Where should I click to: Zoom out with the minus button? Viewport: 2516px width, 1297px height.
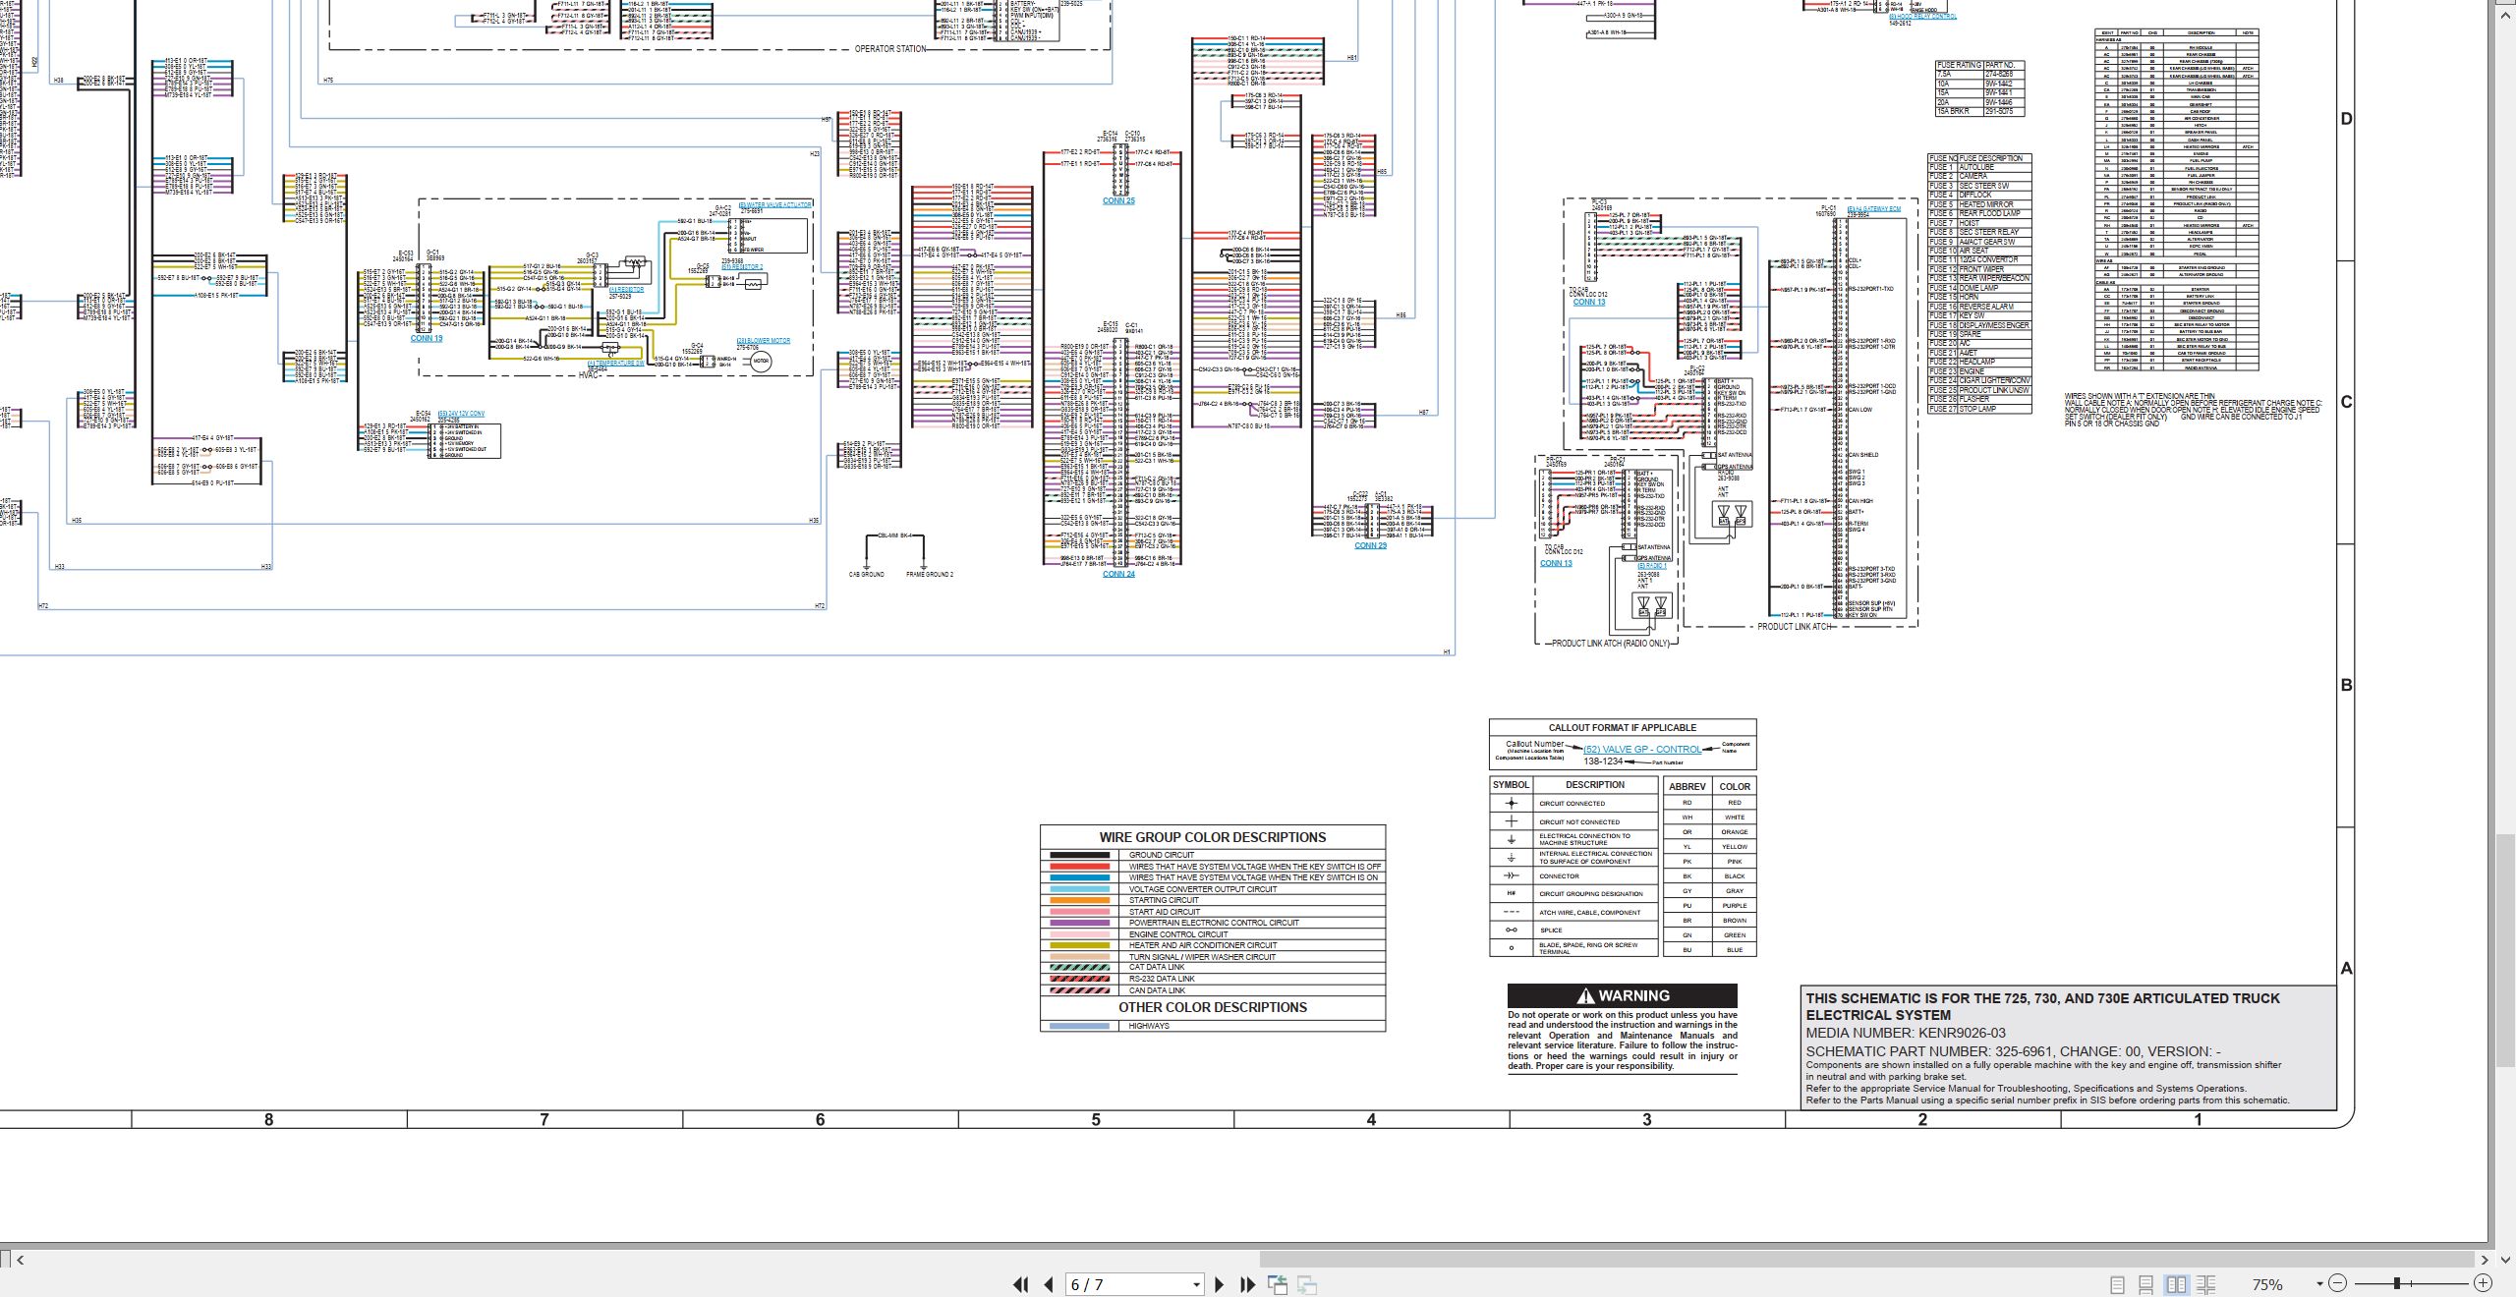tap(2338, 1283)
